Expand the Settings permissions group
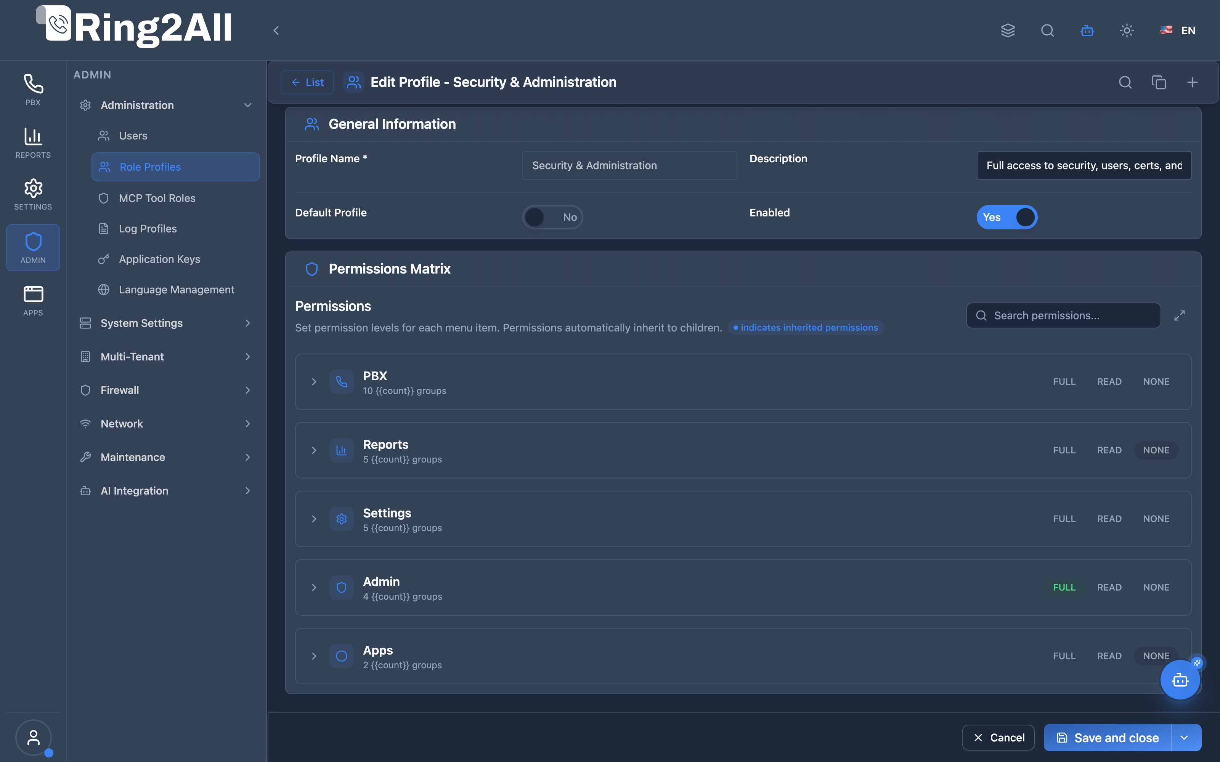Image resolution: width=1220 pixels, height=762 pixels. [313, 519]
